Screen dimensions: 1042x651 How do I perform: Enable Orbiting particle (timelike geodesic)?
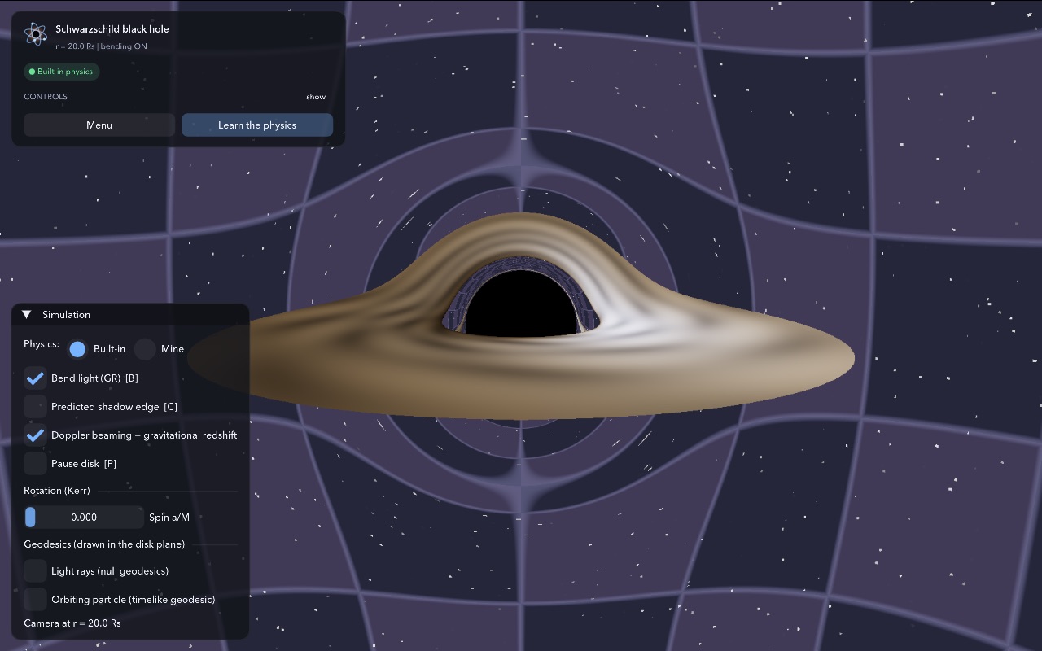point(35,600)
